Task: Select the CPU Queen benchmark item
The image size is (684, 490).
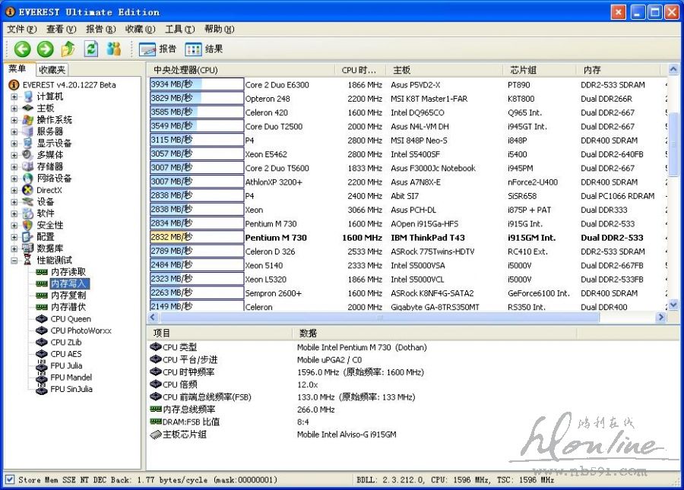Action: tap(70, 319)
